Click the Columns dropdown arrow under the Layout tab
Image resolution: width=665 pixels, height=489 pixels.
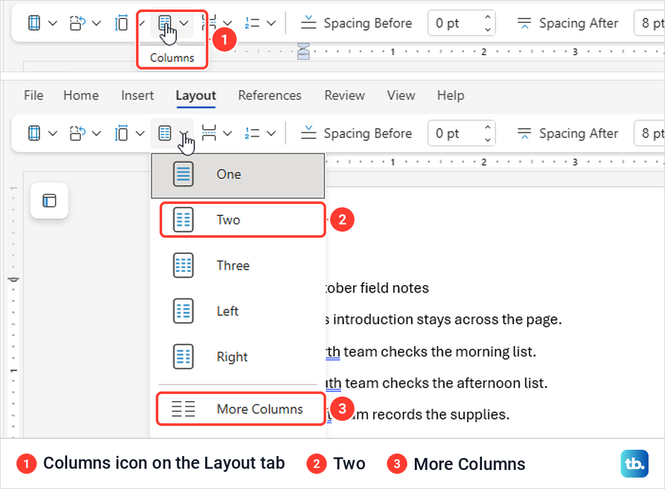[x=184, y=134]
